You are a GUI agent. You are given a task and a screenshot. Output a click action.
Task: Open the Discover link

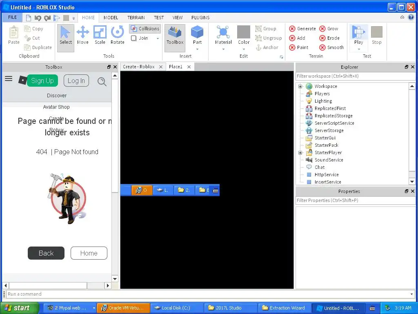tap(57, 96)
